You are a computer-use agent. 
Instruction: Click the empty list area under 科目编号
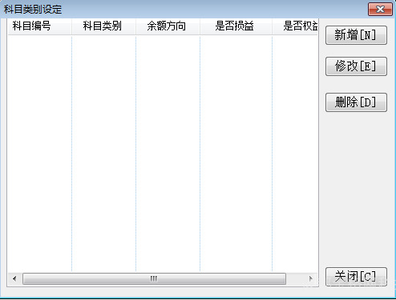[x=40, y=154]
